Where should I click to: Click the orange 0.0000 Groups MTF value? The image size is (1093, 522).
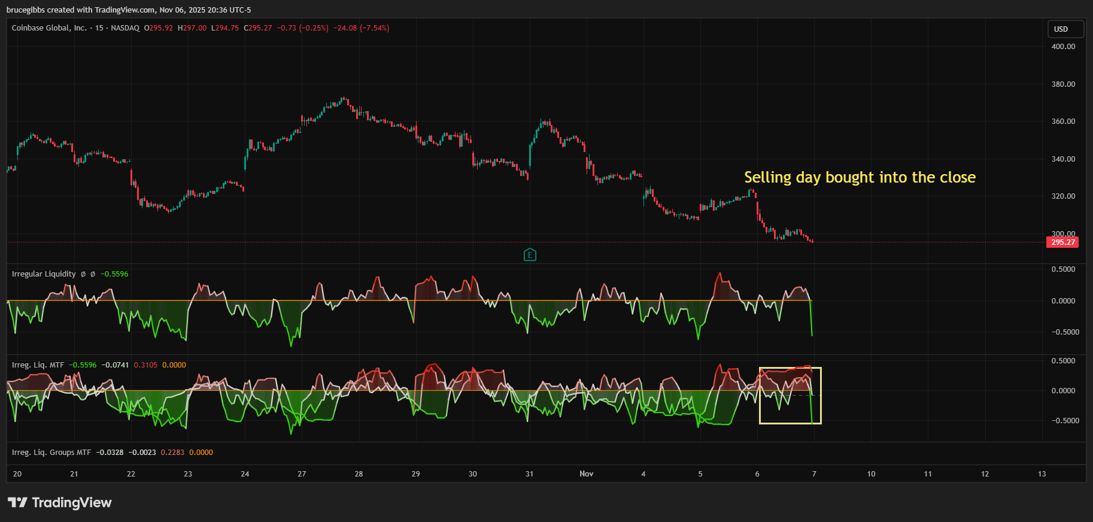coord(201,453)
